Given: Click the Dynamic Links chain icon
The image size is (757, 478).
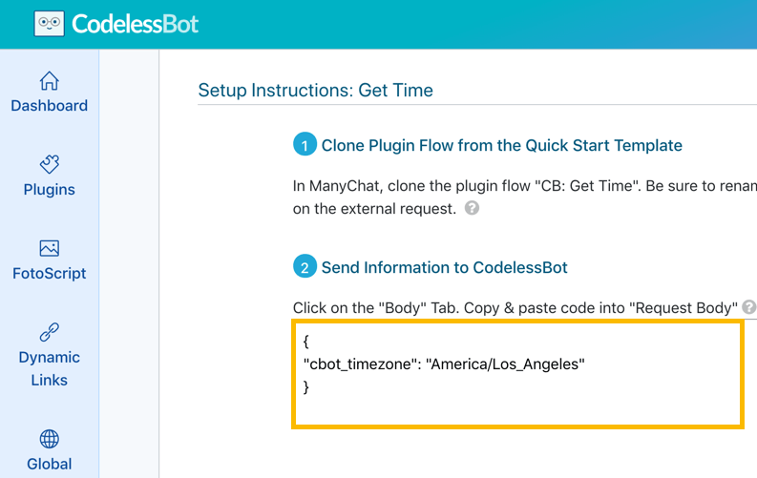Looking at the screenshot, I should pos(50,332).
